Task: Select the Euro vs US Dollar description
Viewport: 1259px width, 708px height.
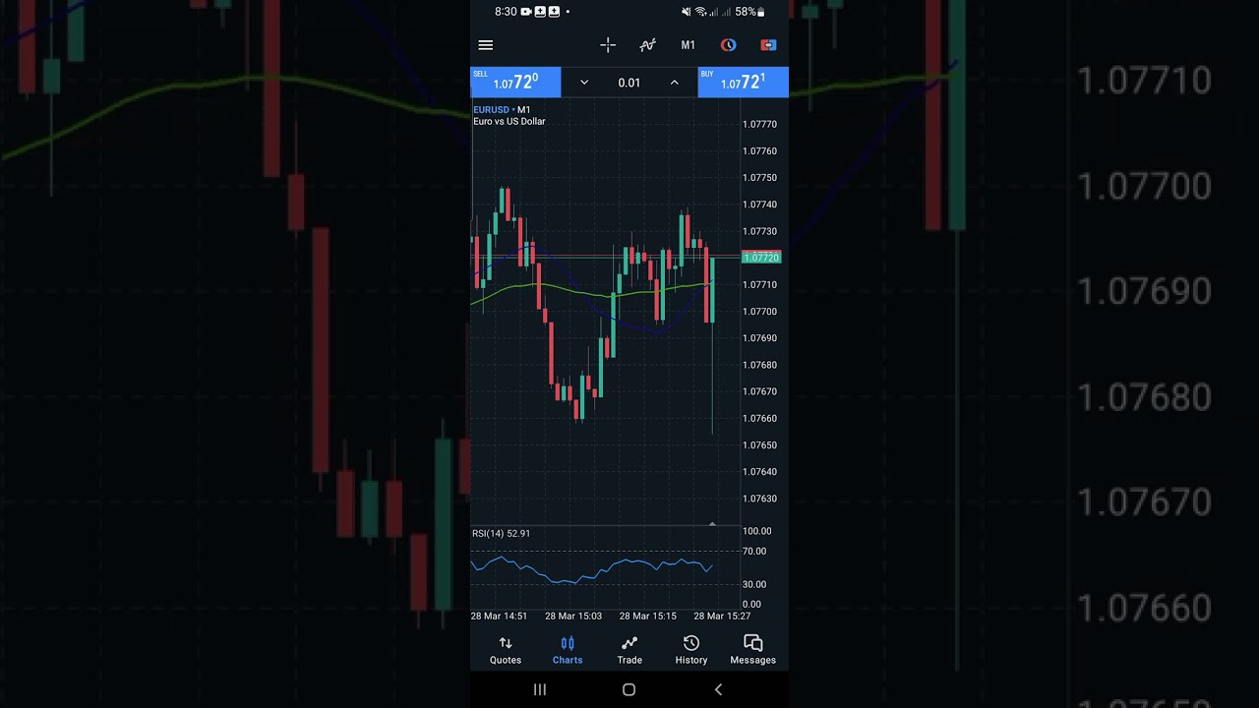Action: click(510, 122)
